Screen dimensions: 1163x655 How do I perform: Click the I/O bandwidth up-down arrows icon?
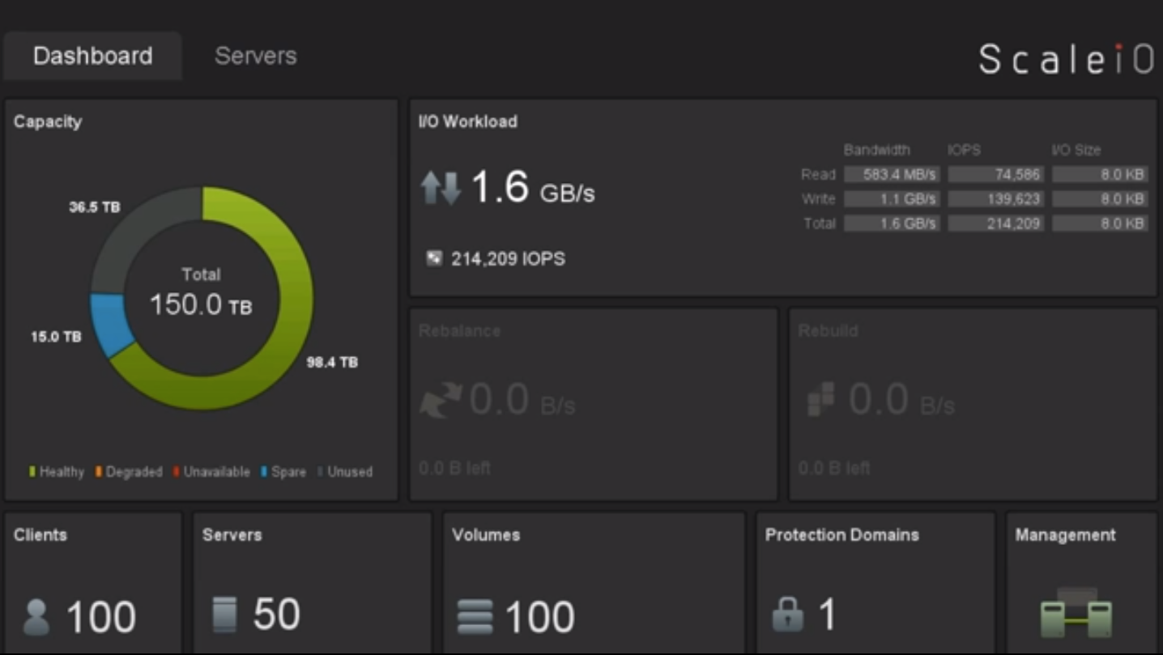pyautogui.click(x=441, y=188)
